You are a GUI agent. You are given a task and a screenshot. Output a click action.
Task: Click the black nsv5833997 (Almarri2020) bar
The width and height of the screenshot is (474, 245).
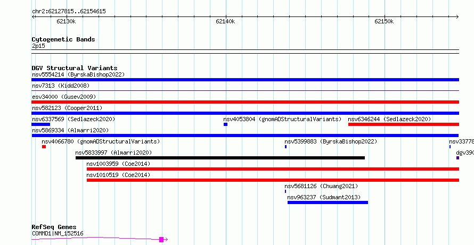[x=220, y=158]
